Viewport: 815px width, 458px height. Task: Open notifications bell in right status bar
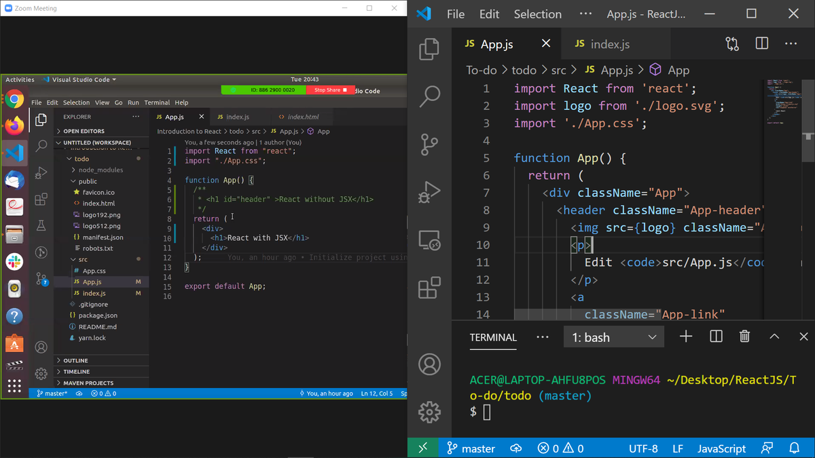[795, 449]
